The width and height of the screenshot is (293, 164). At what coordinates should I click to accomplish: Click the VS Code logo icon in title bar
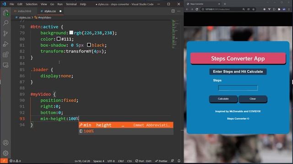4,4
